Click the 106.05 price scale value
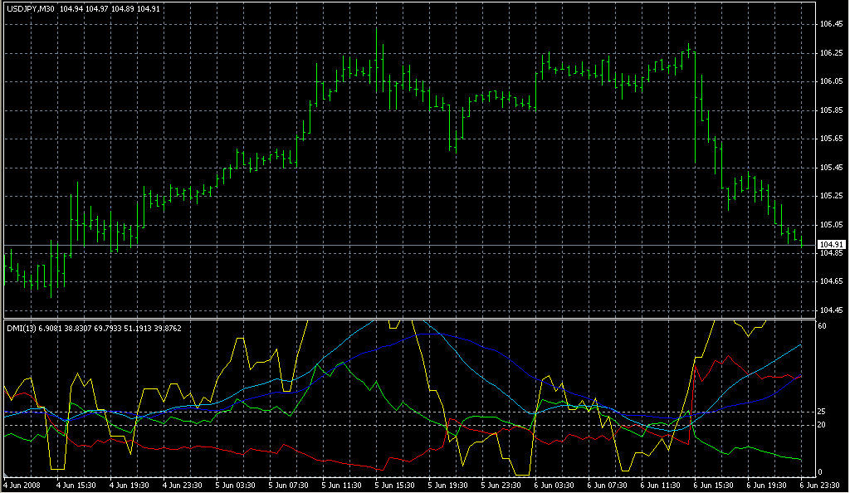Image resolution: width=850 pixels, height=493 pixels. click(x=831, y=81)
